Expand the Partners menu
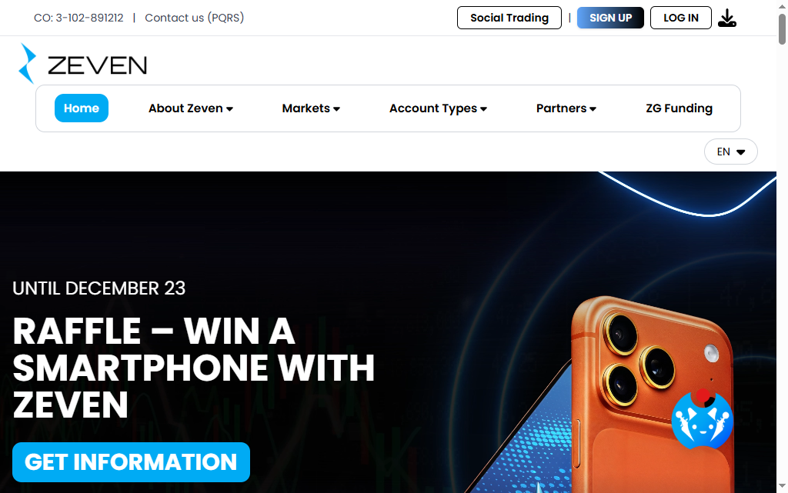Screen dimensions: 788x493 point(566,108)
